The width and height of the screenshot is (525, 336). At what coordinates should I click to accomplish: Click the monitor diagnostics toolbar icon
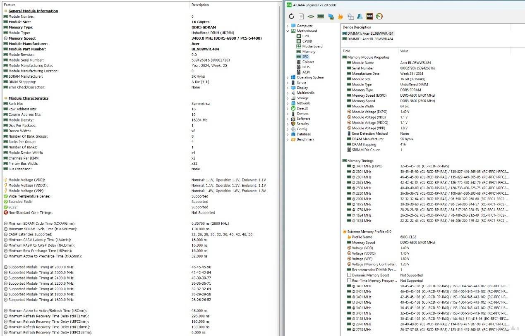(331, 17)
